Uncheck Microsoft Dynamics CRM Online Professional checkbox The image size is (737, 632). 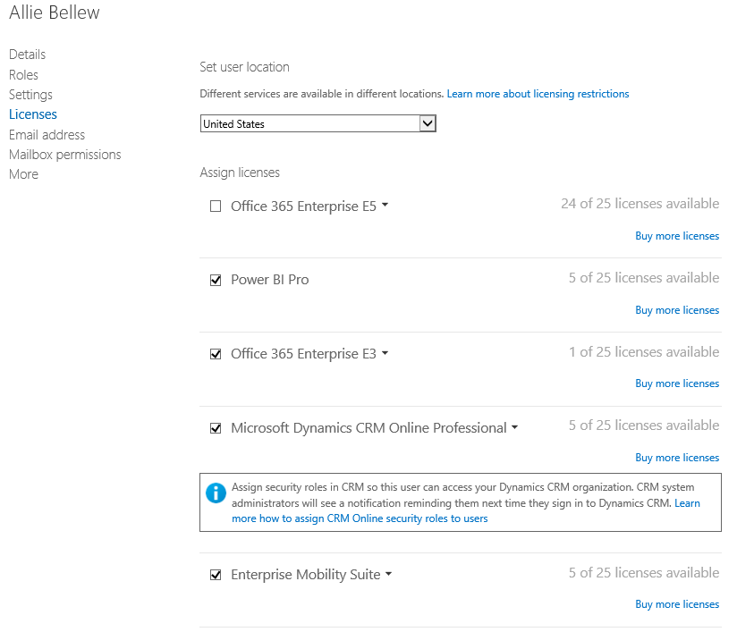click(x=216, y=428)
